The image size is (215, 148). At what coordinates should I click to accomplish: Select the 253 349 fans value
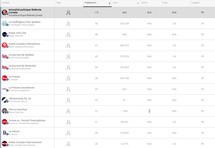(x=125, y=24)
